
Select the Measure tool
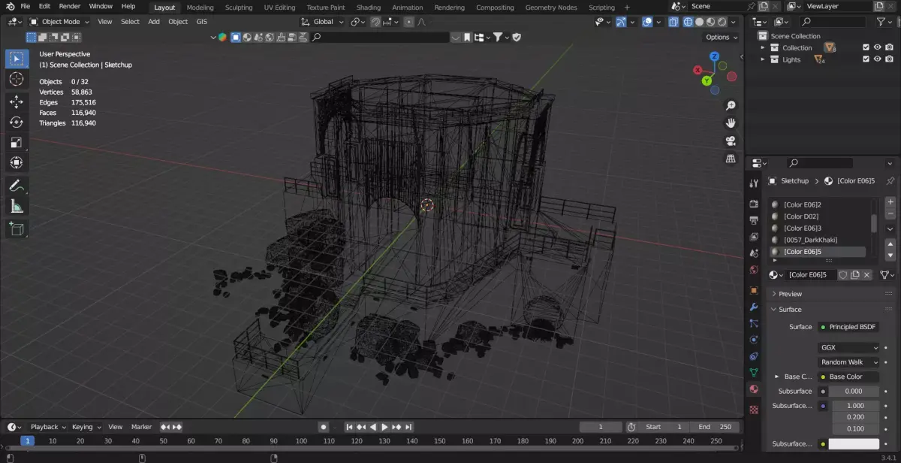pos(17,205)
